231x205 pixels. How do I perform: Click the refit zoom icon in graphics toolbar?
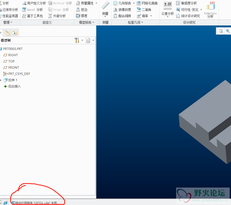point(221,31)
